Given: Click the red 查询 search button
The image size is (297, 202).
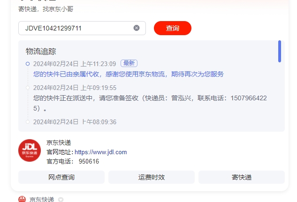Looking at the screenshot, I should coord(173,28).
